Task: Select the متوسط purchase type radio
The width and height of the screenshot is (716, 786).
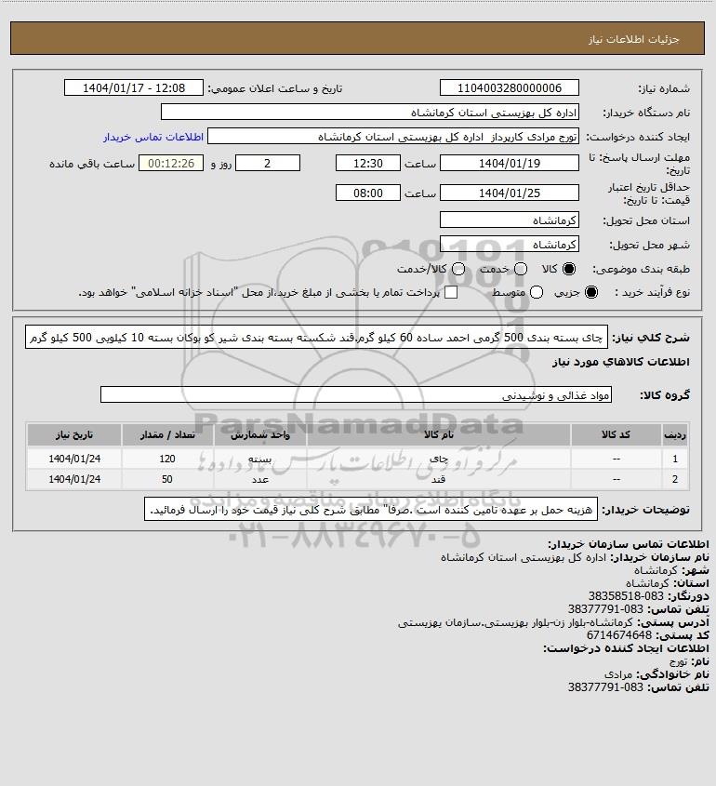Action: [x=537, y=292]
